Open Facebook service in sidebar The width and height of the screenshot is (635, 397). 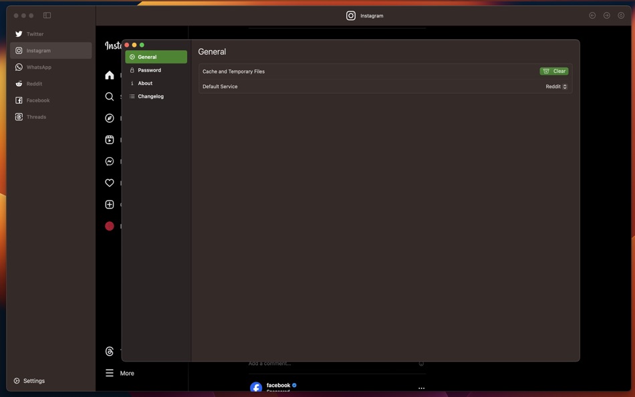(x=51, y=100)
